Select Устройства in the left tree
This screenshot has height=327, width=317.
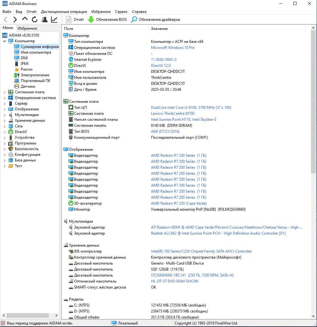(24, 137)
